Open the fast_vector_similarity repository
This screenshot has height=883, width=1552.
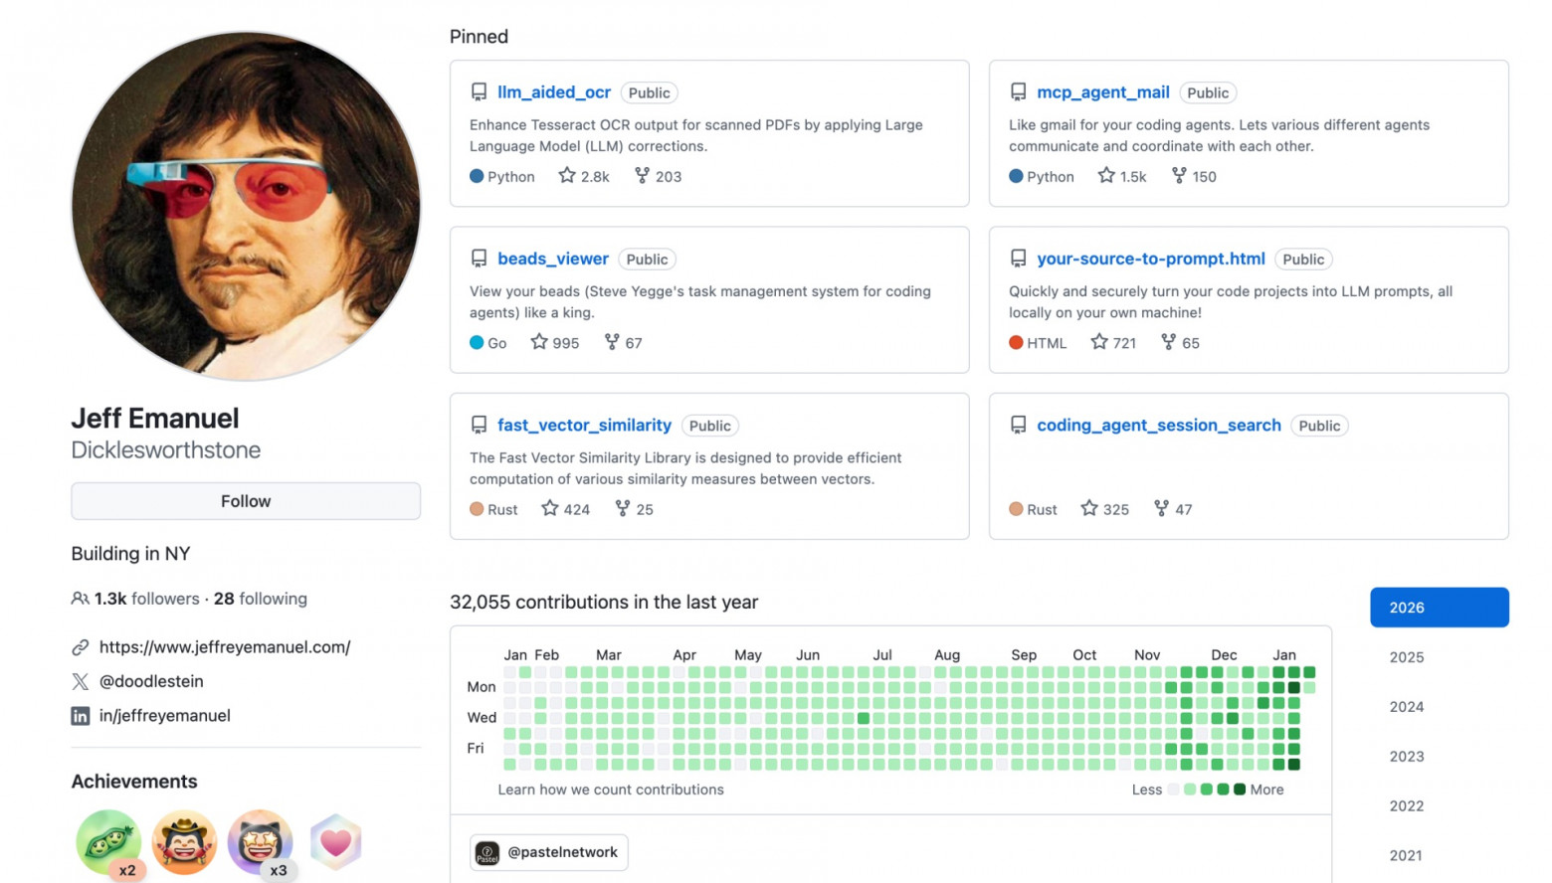tap(585, 426)
